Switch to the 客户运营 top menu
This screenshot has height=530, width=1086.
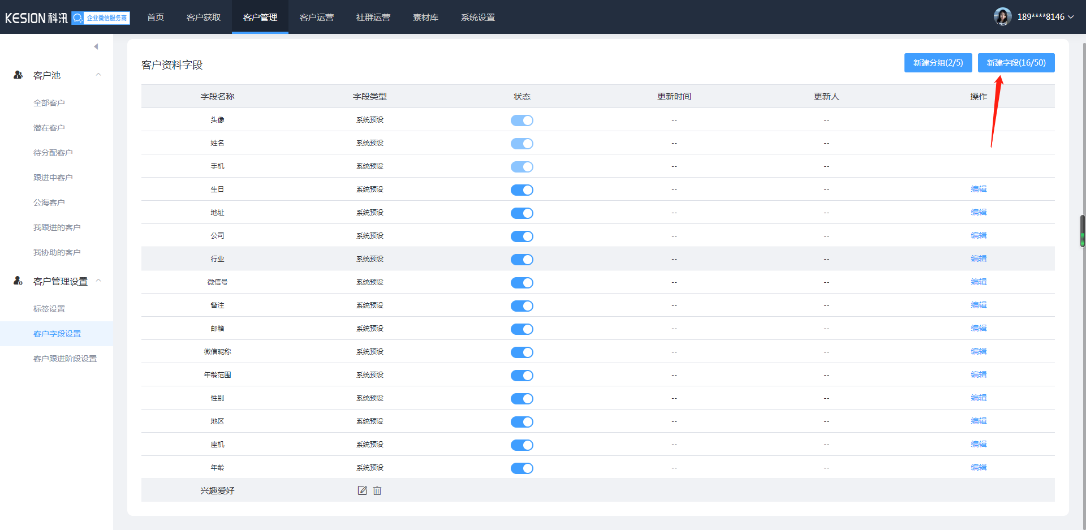tap(316, 18)
